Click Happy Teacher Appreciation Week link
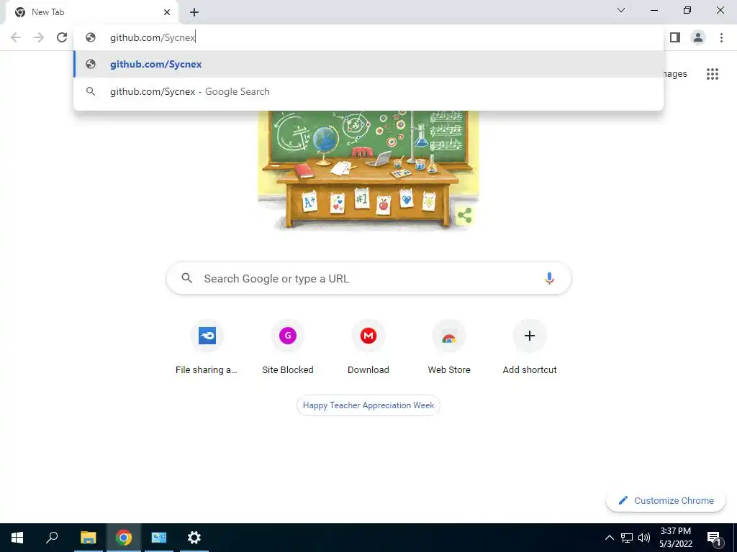 click(368, 405)
